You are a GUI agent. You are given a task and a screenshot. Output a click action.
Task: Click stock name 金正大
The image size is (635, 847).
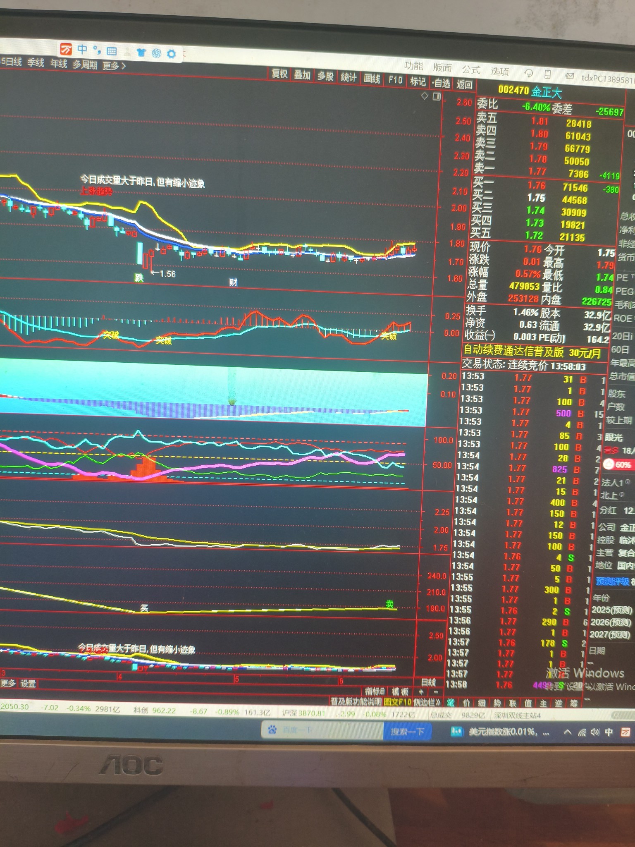point(546,92)
